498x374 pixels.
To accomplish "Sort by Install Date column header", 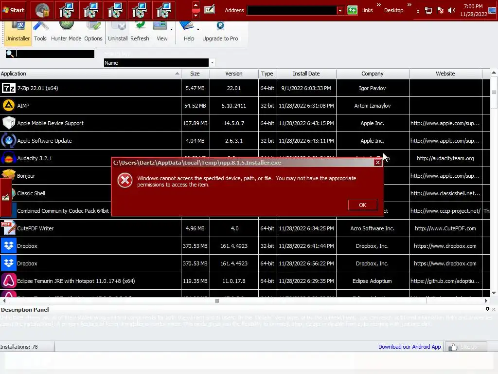I will 306,74.
